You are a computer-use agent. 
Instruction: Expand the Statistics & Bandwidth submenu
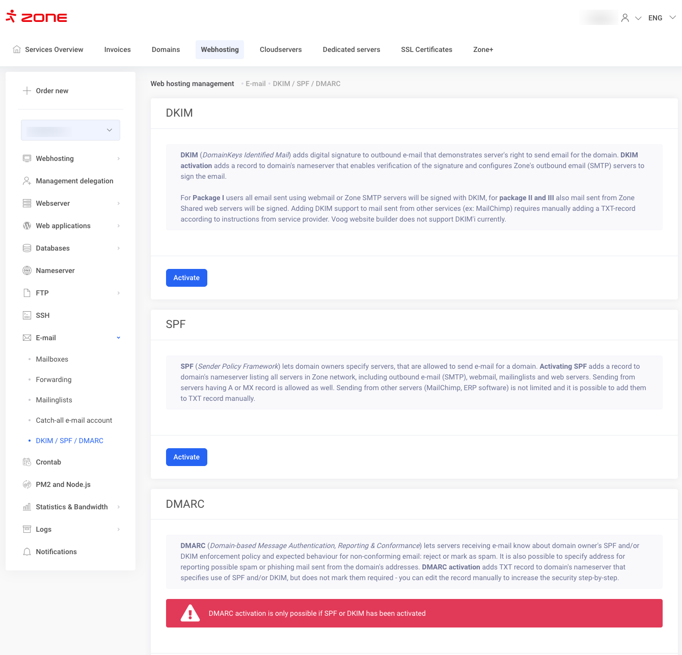point(119,507)
